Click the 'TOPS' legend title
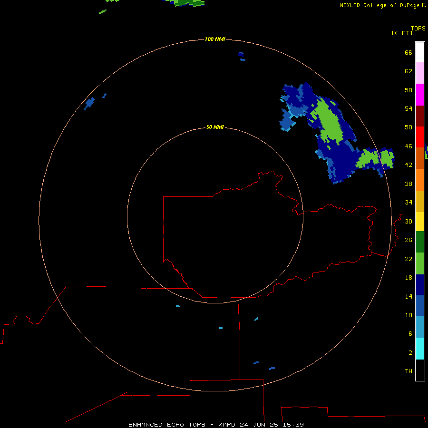This screenshot has height=428, width=428. [418, 28]
